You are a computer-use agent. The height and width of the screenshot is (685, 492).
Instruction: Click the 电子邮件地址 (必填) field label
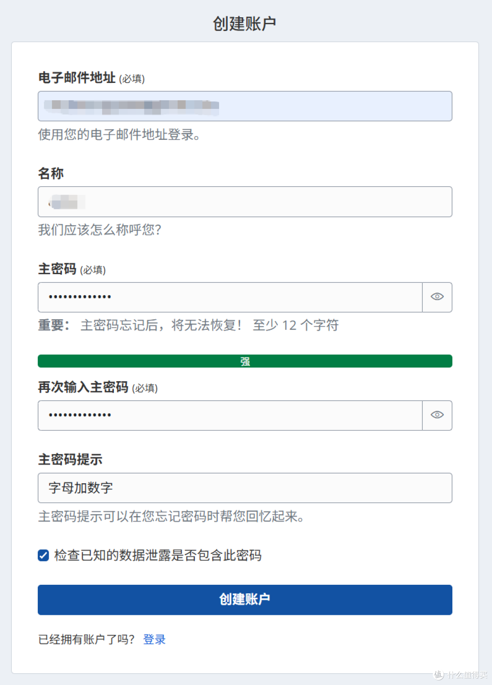pos(92,78)
